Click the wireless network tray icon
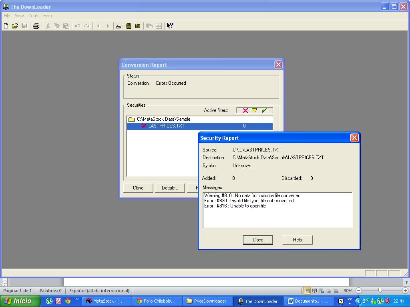This screenshot has width=410, height=307. [x=366, y=301]
